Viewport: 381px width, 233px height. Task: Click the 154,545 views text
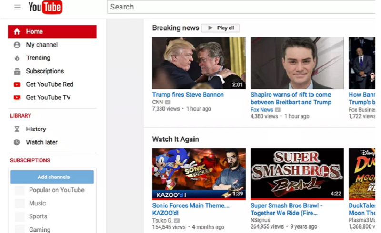169,227
